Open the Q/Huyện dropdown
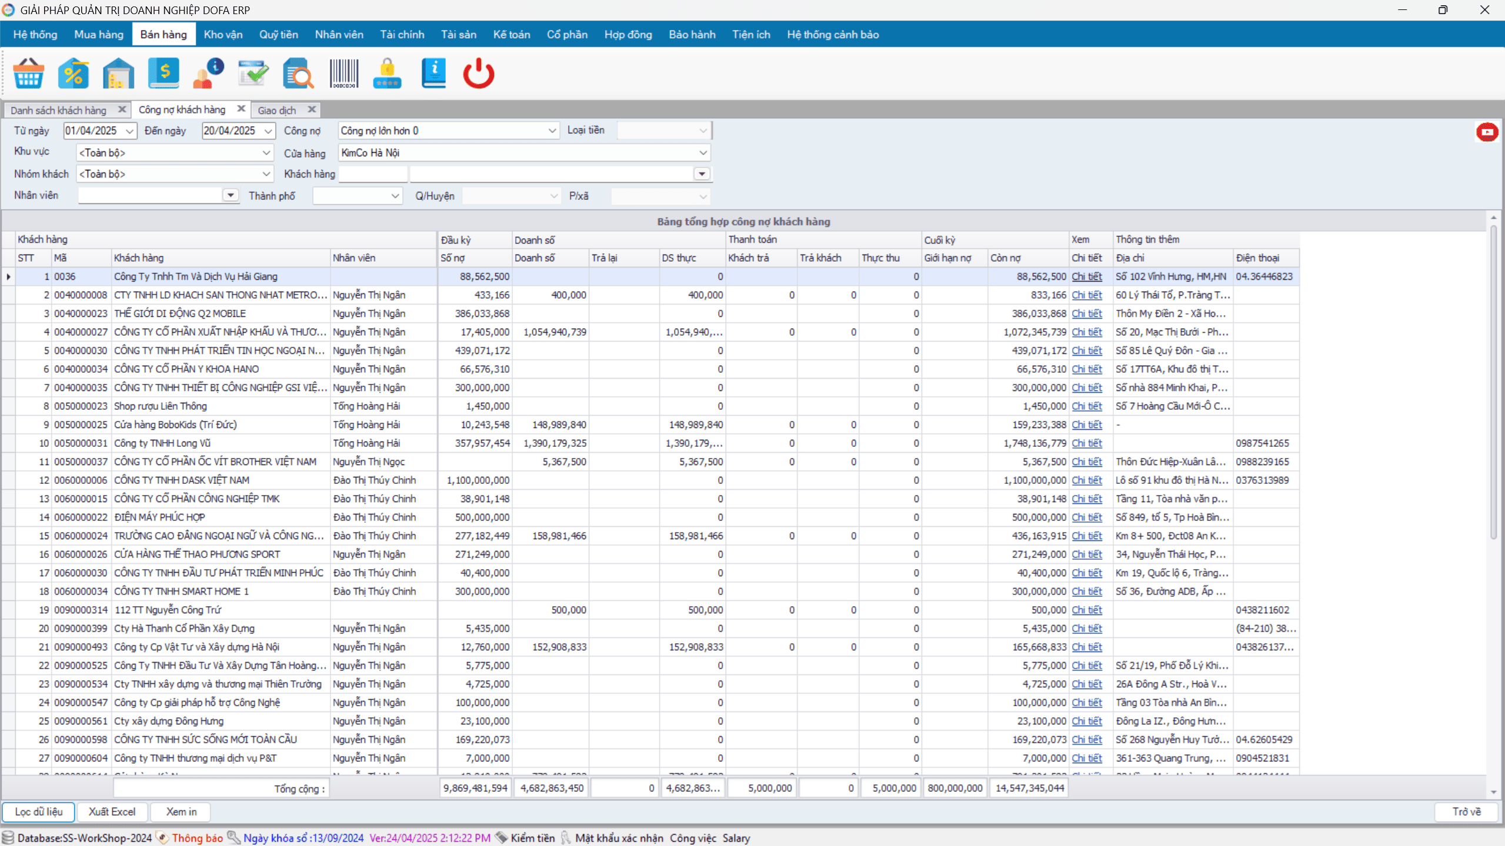Image resolution: width=1505 pixels, height=846 pixels. pos(553,196)
